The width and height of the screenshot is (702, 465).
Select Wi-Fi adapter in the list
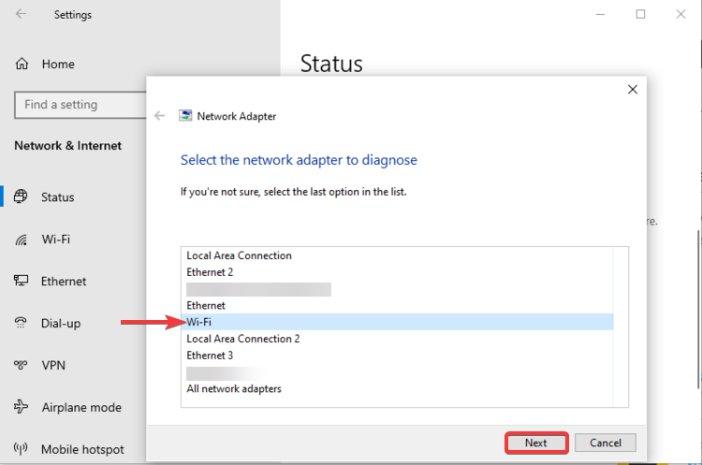pos(199,323)
